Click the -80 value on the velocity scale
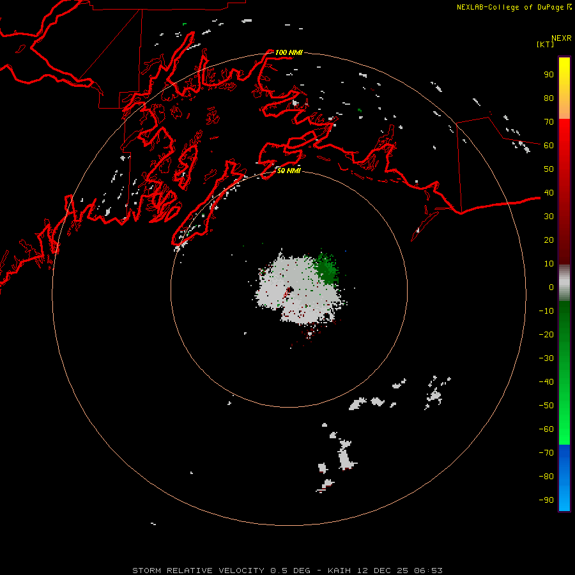Viewport: 575px width, 575px height. [x=546, y=477]
